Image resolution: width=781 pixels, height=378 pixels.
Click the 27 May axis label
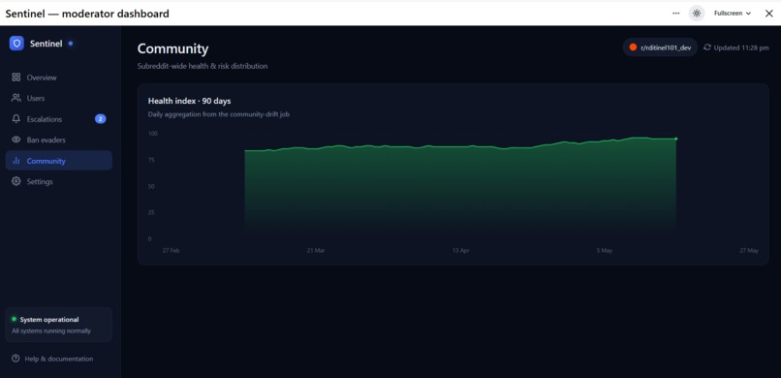click(x=749, y=250)
